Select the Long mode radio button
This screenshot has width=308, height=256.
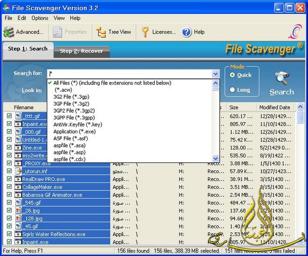(x=232, y=90)
